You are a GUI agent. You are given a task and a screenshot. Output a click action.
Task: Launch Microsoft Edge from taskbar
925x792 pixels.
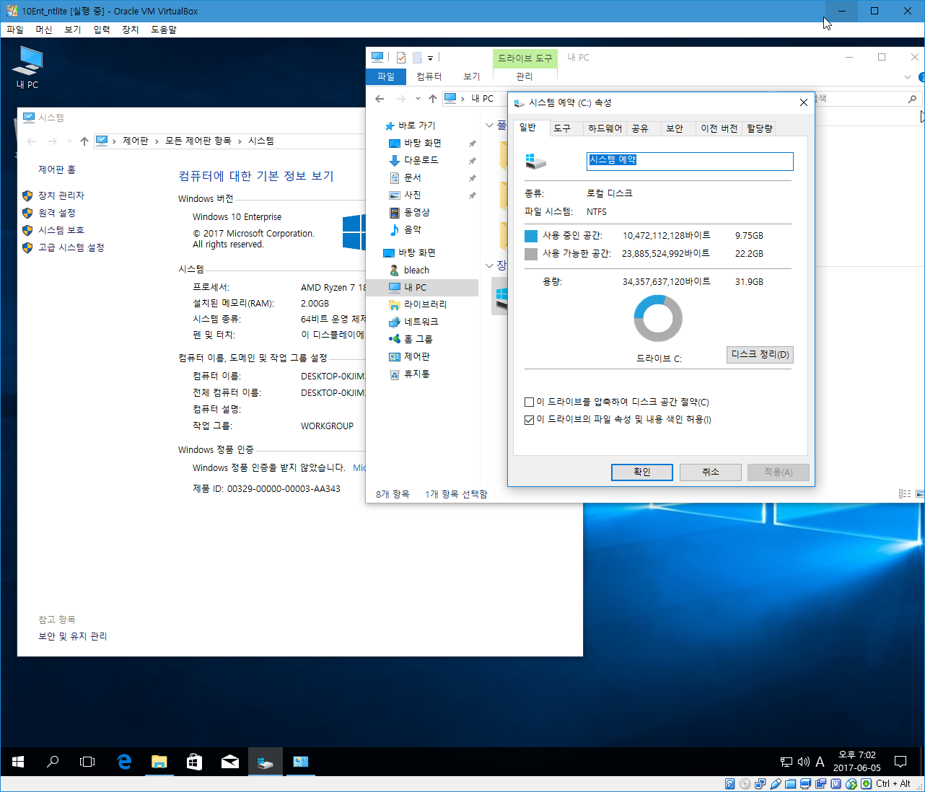(124, 762)
